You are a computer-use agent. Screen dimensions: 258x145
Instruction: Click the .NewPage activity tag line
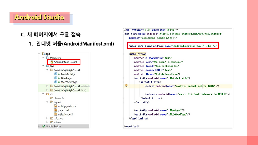[x=159, y=110]
